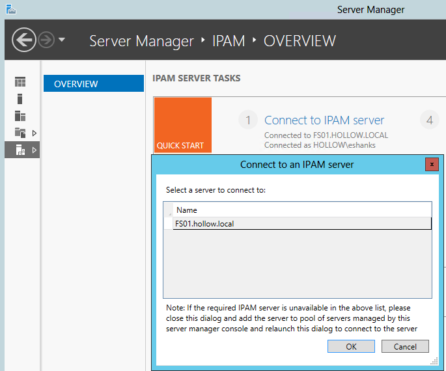Sort by the Name column header
This screenshot has height=371, width=446.
[x=187, y=210]
